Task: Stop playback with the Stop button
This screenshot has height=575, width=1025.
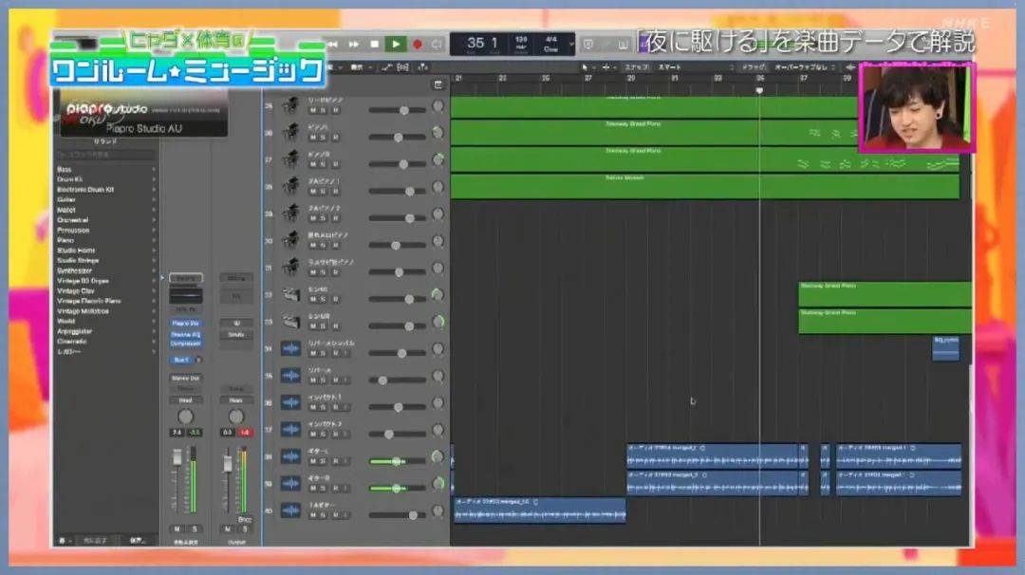Action: (x=374, y=45)
